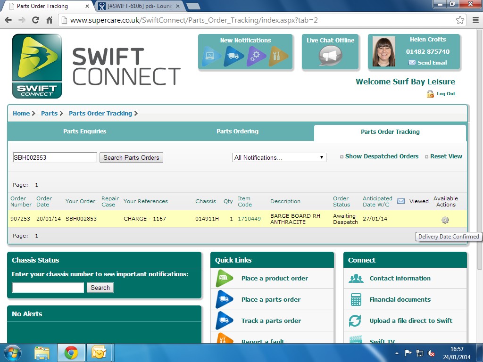The image size is (483, 362).
Task: Click the laptop notification icon
Action: tap(212, 57)
